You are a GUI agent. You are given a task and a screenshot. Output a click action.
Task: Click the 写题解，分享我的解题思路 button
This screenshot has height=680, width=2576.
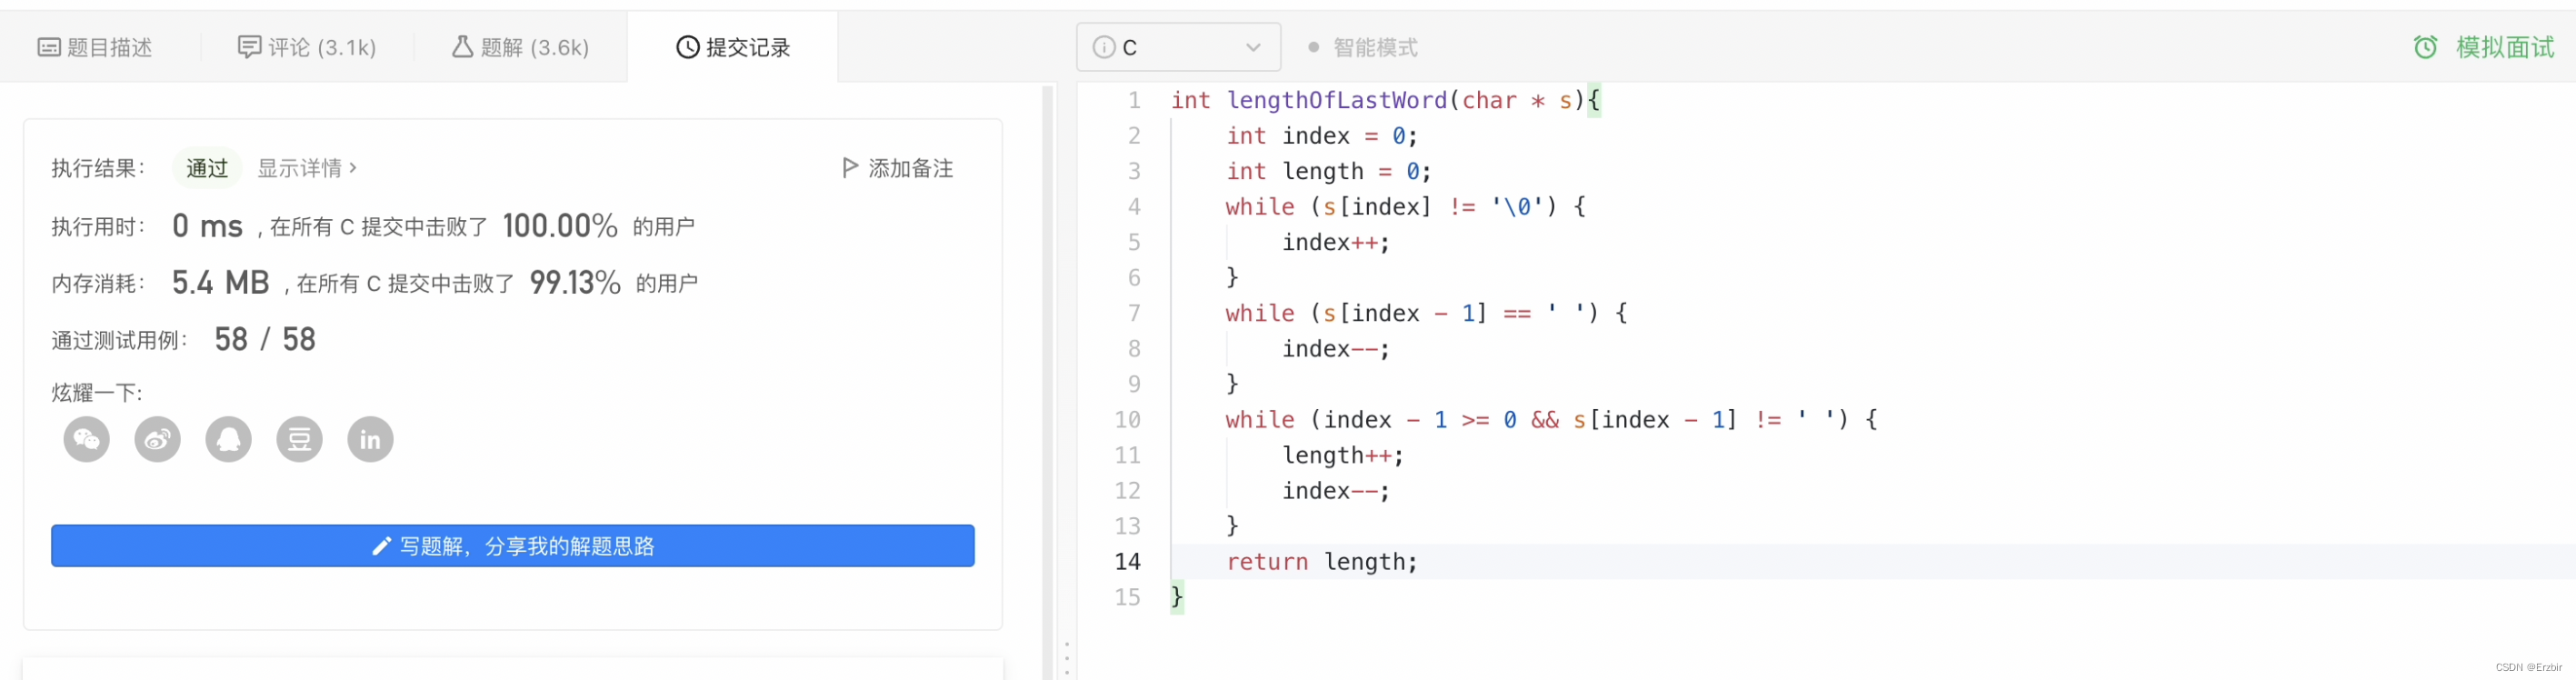point(513,546)
